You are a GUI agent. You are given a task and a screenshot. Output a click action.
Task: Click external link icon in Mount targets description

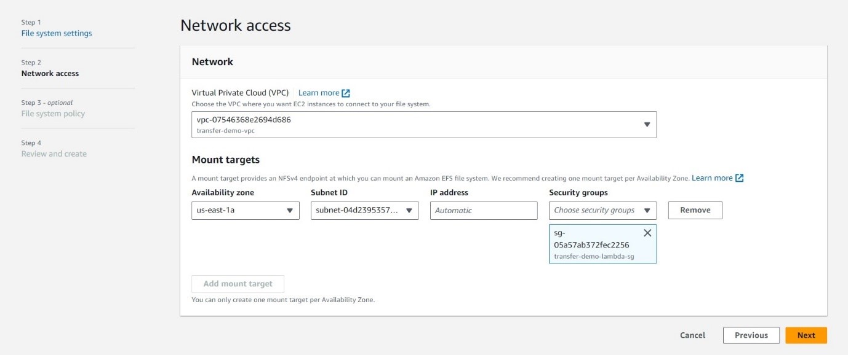tap(740, 178)
